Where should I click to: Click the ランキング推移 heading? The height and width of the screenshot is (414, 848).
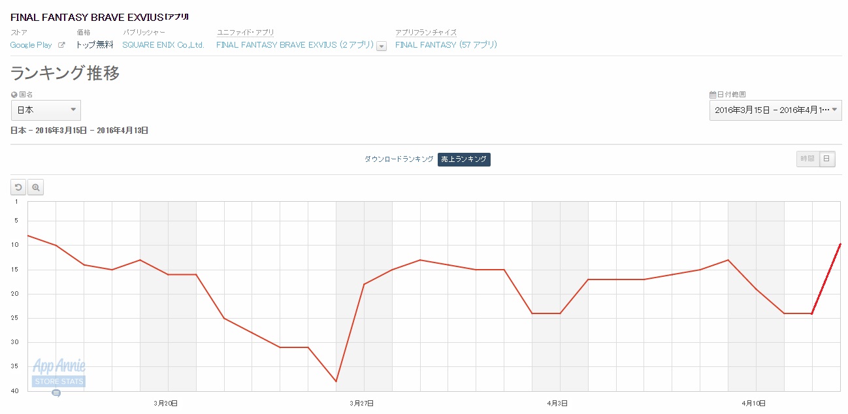(65, 73)
